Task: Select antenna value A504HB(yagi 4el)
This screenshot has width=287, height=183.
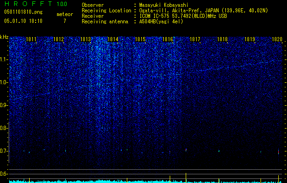Action: tap(161, 22)
